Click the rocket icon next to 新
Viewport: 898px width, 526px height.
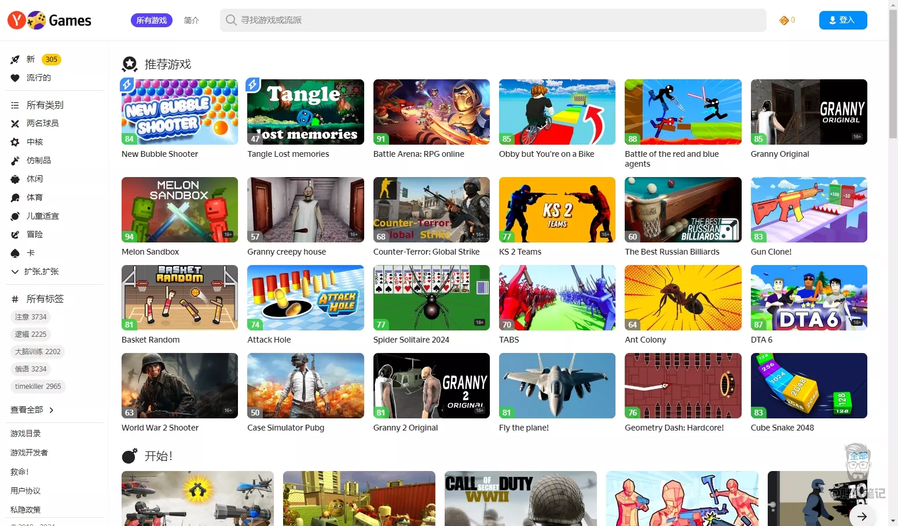tap(15, 60)
